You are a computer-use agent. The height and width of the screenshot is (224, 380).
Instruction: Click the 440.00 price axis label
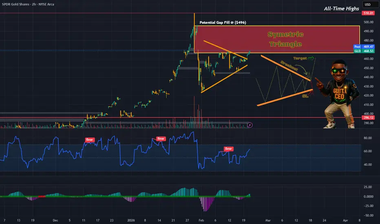click(368, 77)
